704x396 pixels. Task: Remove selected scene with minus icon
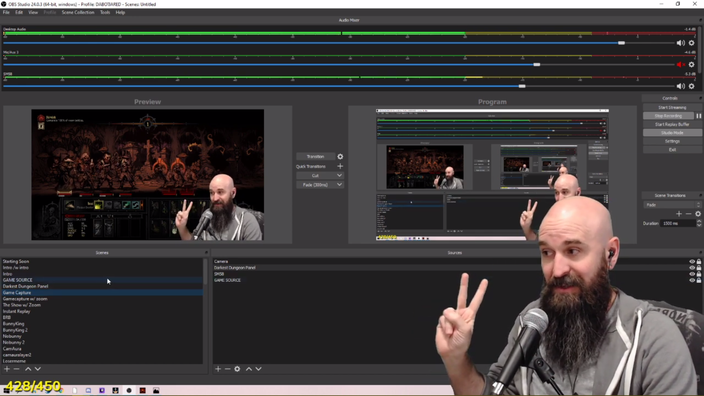click(16, 368)
